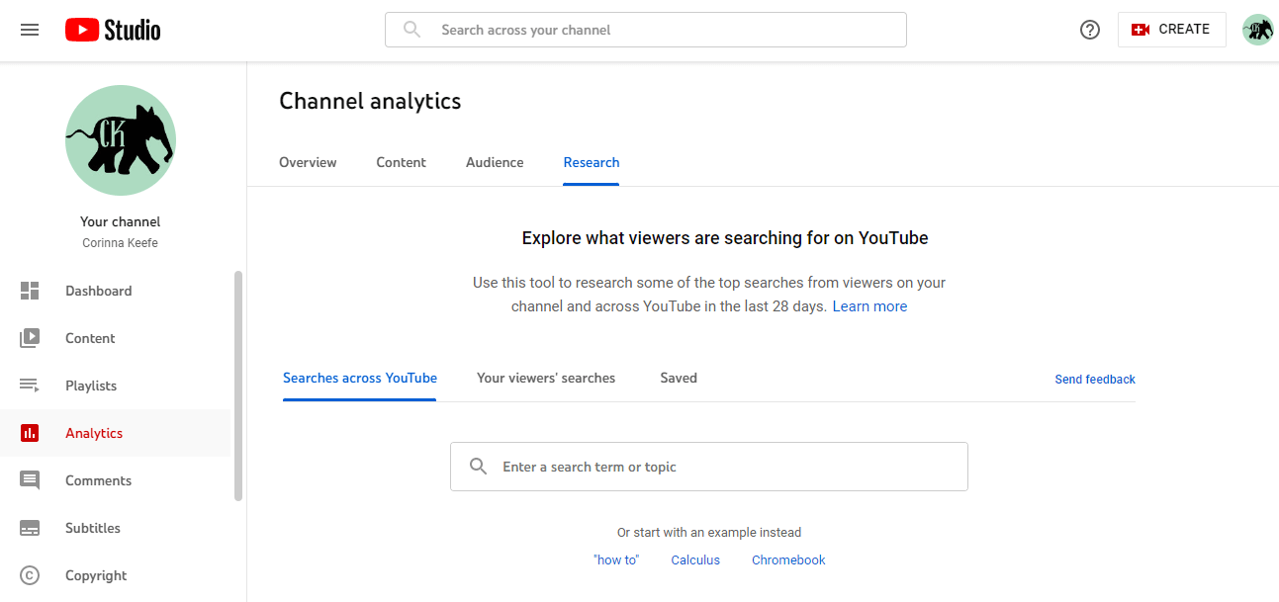Focus 'Enter a search term or topic' field

click(709, 467)
